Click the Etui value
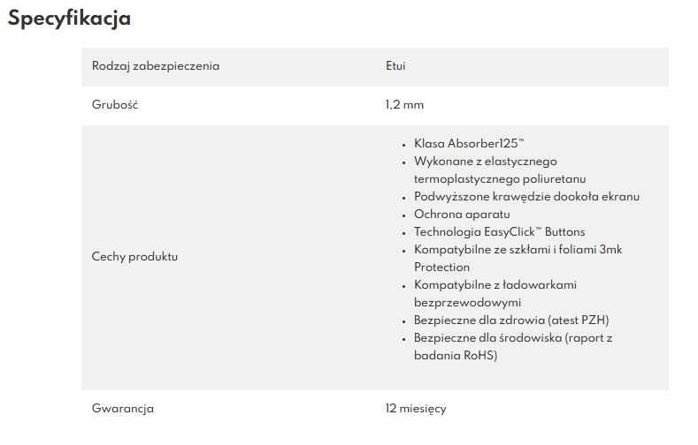The image size is (698, 445). [x=395, y=65]
